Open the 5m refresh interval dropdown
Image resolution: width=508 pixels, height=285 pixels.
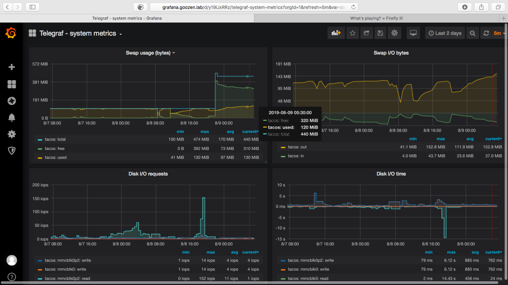coord(499,33)
